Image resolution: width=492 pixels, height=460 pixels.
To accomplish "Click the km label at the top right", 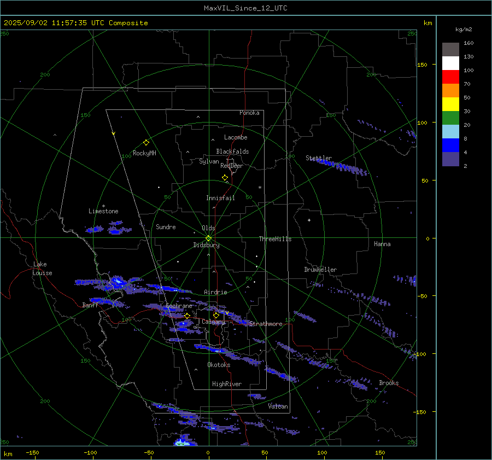I will (427, 23).
